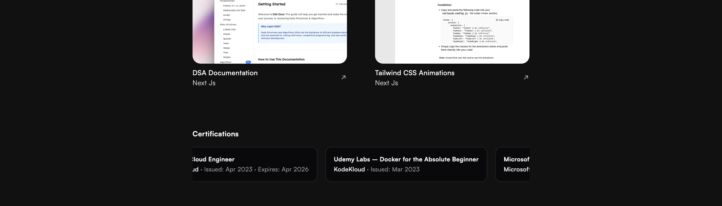The width and height of the screenshot is (722, 206).
Task: Click 'Queues' in DSA preview sidebar
Action: [x=227, y=39]
